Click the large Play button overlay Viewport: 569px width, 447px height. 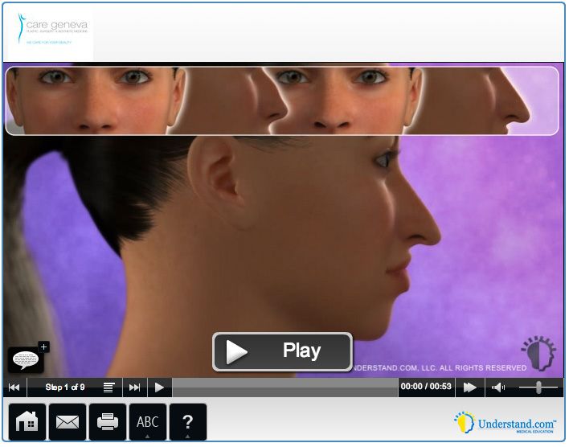283,352
